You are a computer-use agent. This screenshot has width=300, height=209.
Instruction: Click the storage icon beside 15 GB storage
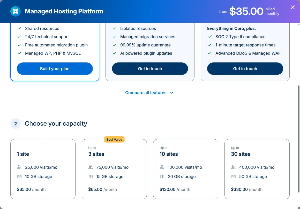pos(91,176)
